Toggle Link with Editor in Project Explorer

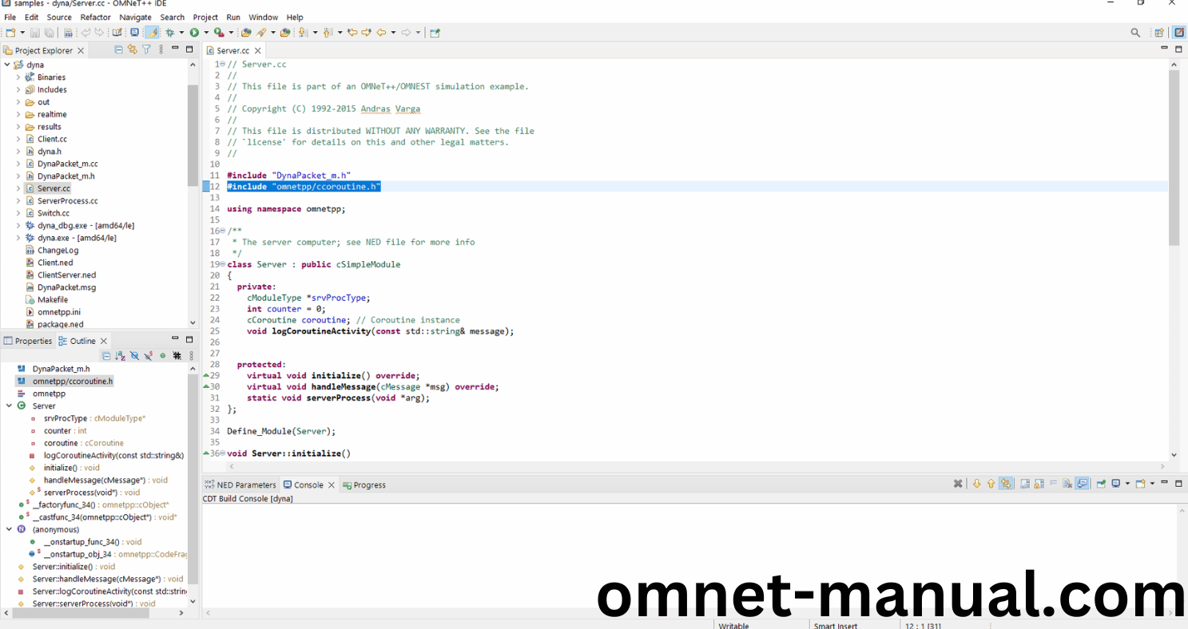(133, 49)
